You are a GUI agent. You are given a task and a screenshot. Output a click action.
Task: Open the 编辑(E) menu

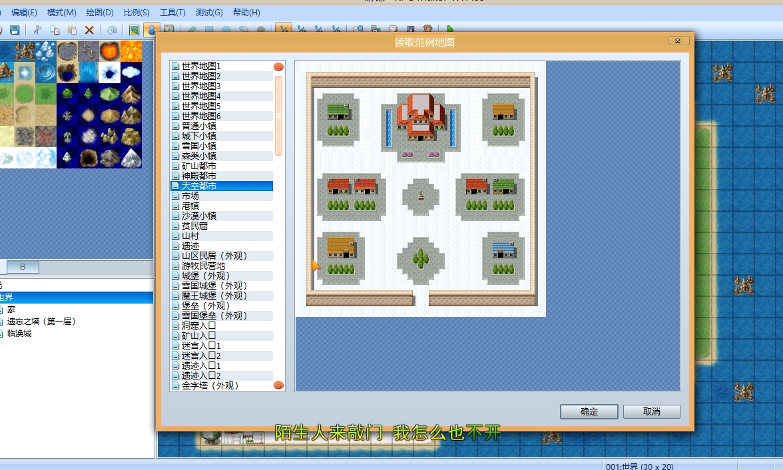point(24,13)
